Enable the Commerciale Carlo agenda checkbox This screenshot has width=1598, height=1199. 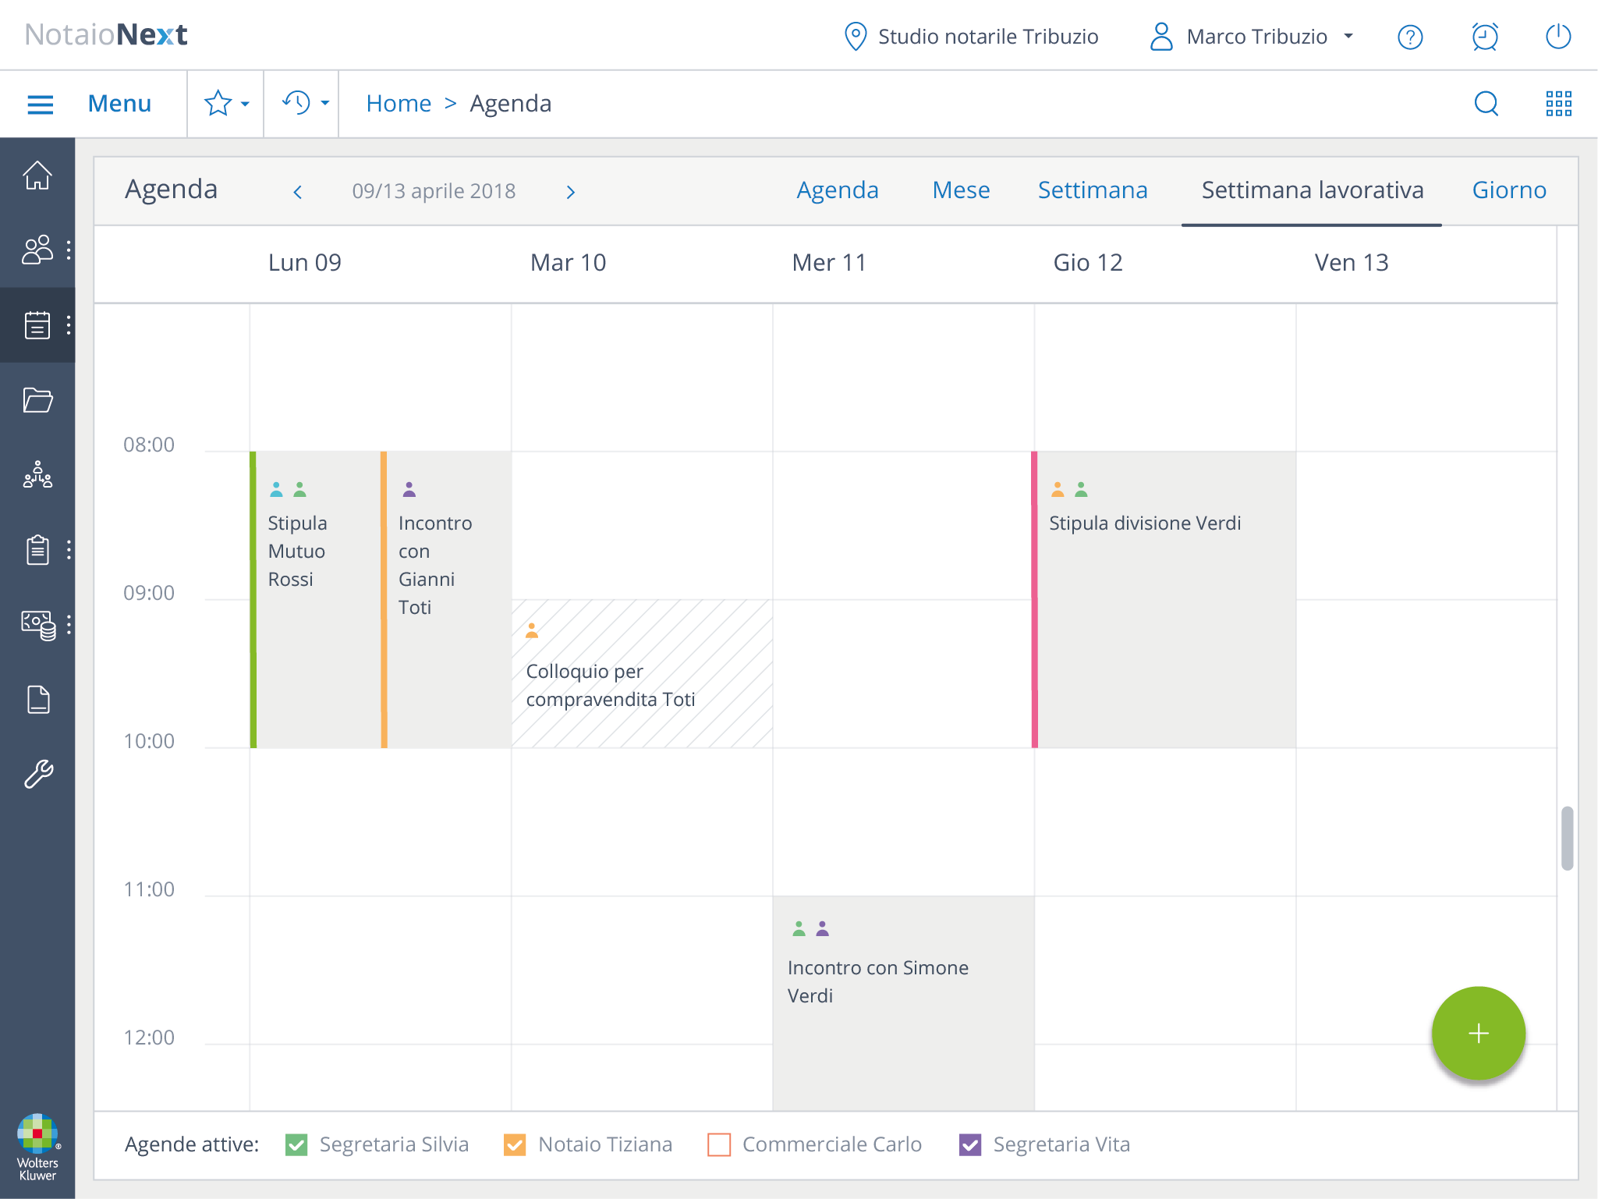pos(719,1144)
